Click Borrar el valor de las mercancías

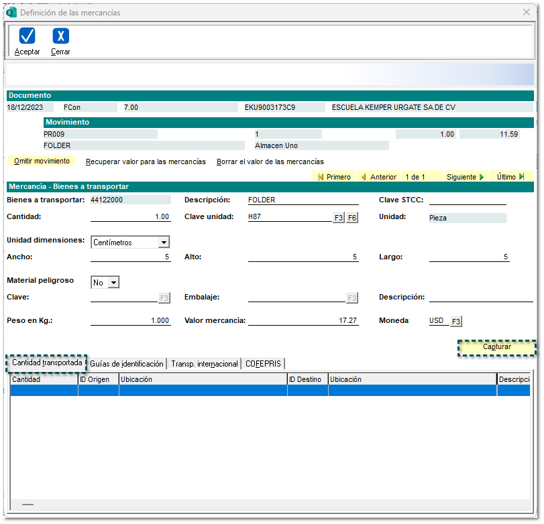270,161
